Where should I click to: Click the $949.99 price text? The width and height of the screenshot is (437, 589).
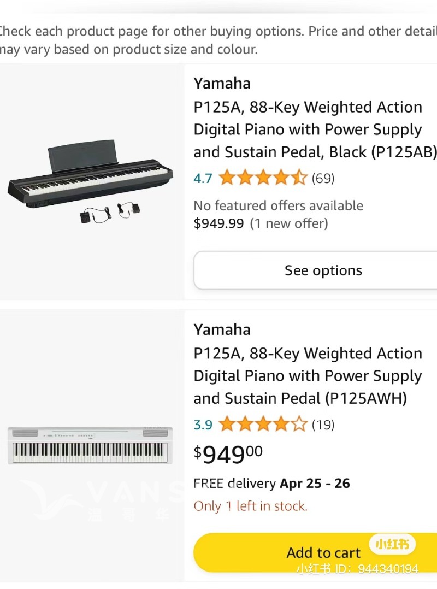218,223
